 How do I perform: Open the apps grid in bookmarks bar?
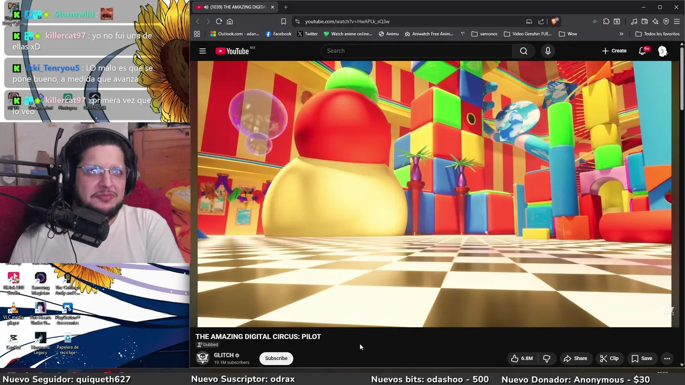point(197,34)
